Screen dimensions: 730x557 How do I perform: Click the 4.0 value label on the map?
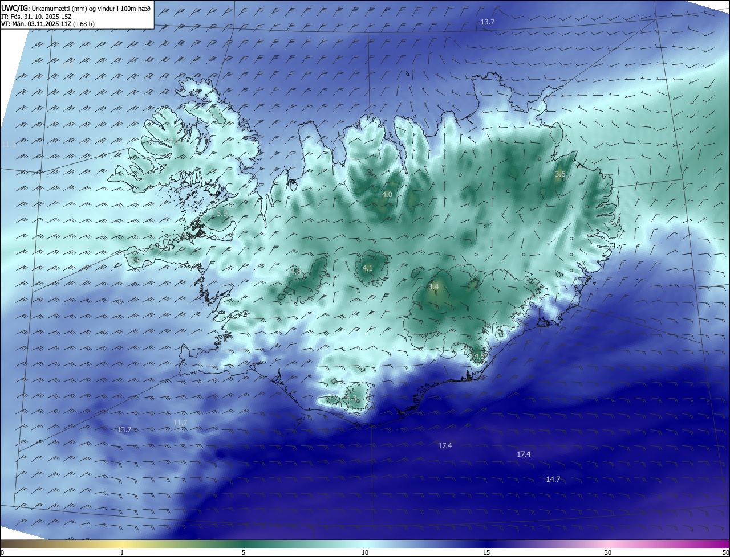tap(387, 195)
